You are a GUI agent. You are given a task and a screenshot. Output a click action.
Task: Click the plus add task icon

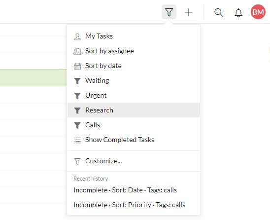[x=189, y=12]
